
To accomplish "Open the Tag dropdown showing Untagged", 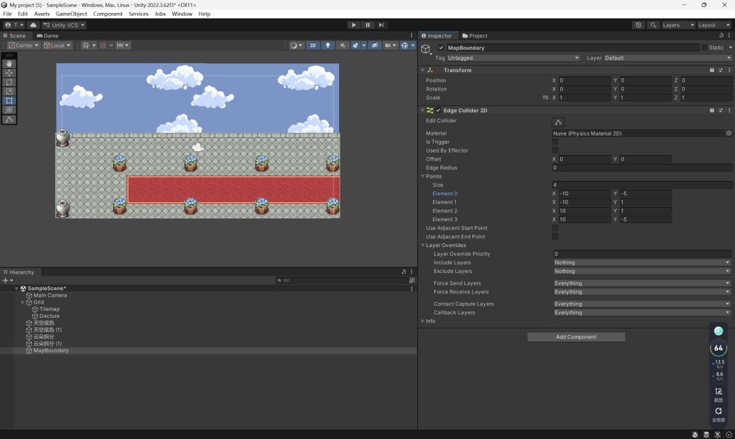I will pyautogui.click(x=513, y=58).
